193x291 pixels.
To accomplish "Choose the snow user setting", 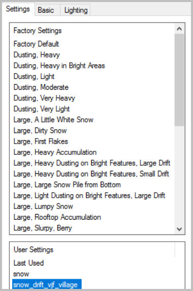I will 21,274.
